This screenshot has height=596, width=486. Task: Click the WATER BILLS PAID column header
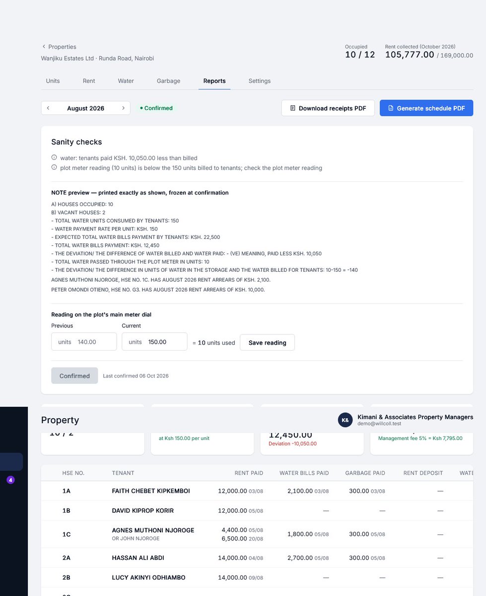coord(304,473)
